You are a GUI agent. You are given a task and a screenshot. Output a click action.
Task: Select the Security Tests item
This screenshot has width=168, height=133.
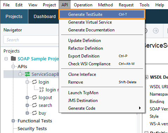[x=32, y=129]
